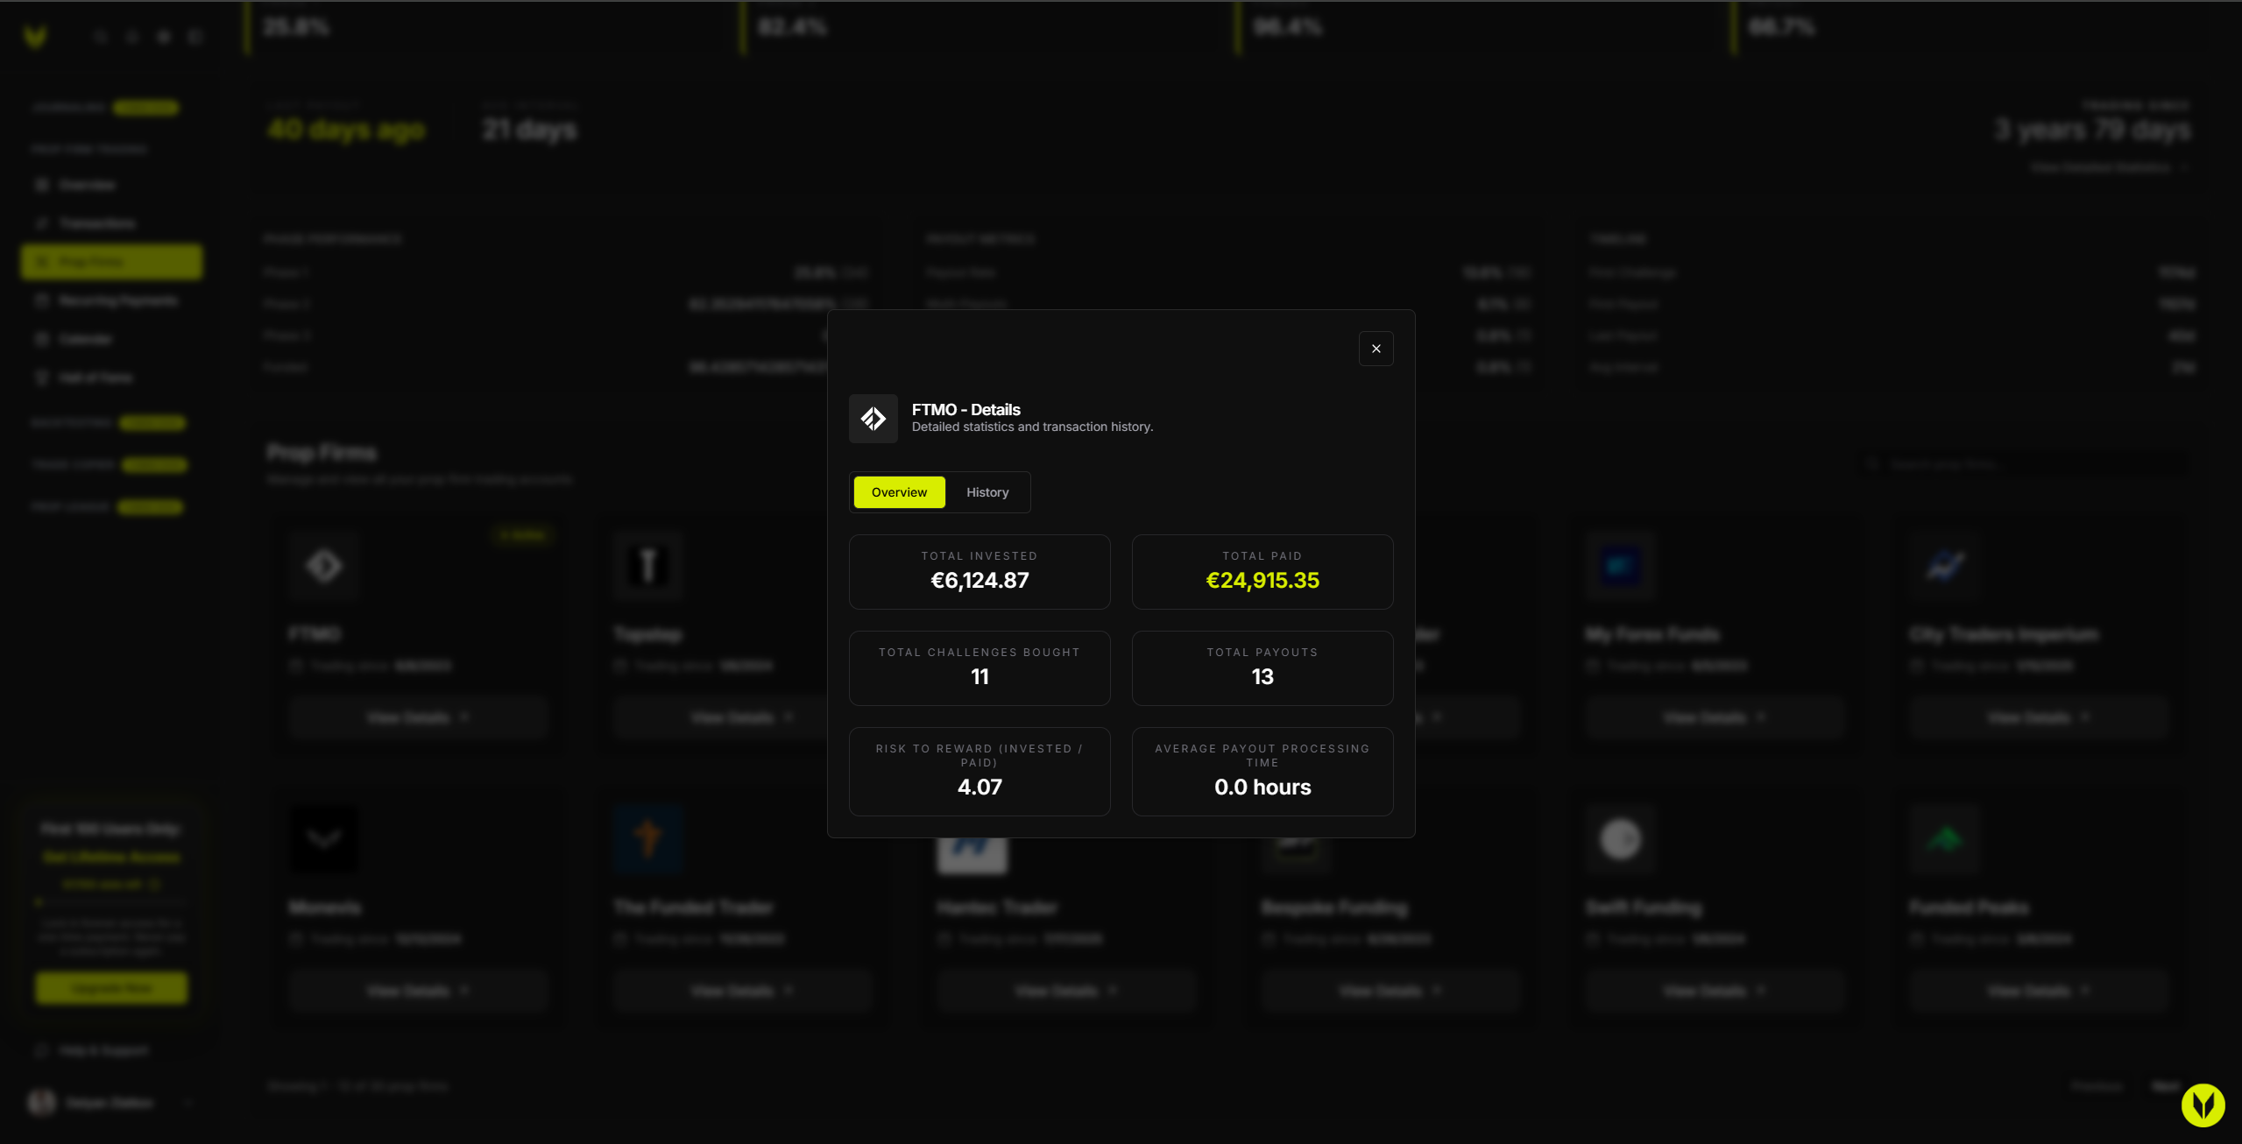Click View Details on My Forex Funds card
2242x1144 pixels.
(x=1715, y=717)
